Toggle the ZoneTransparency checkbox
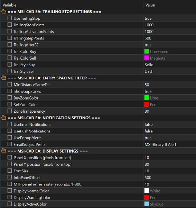The height and width of the screenshot is (208, 196). [10, 111]
